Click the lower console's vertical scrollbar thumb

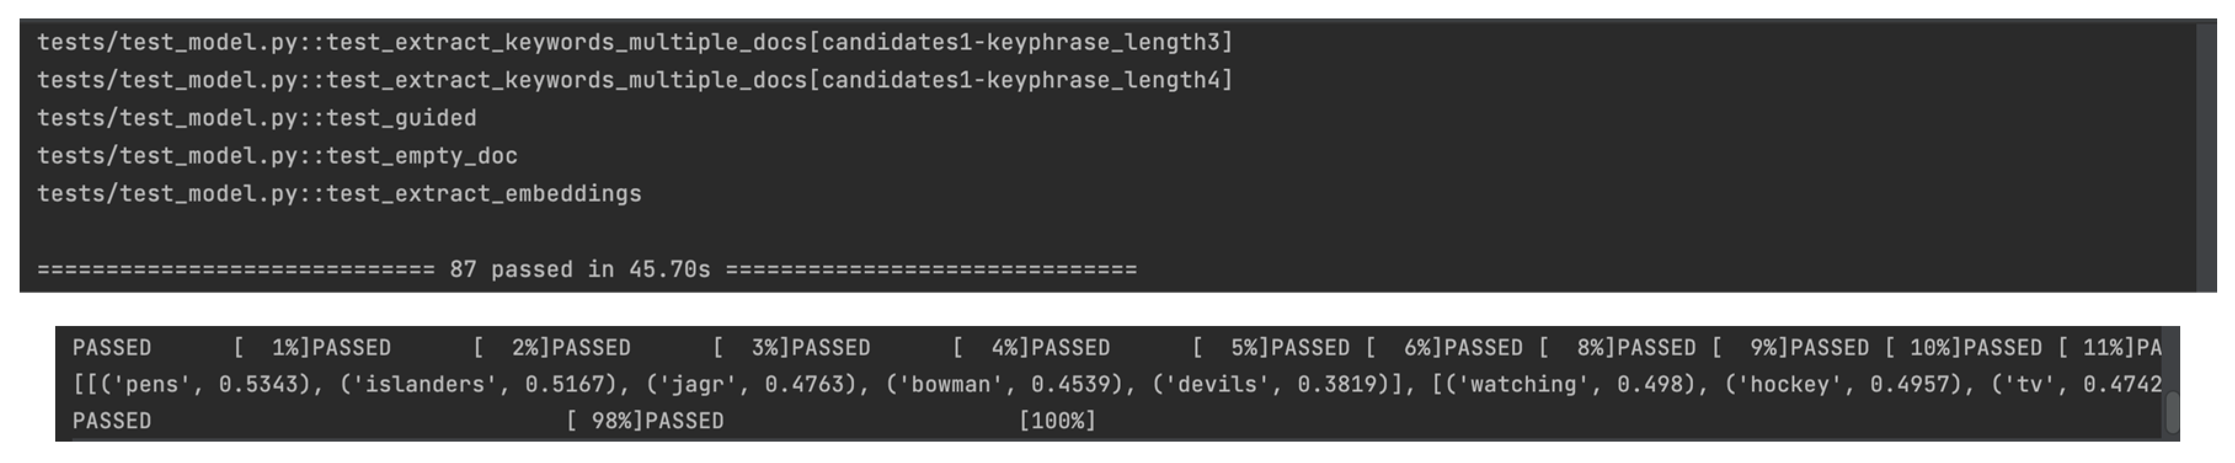point(2172,412)
